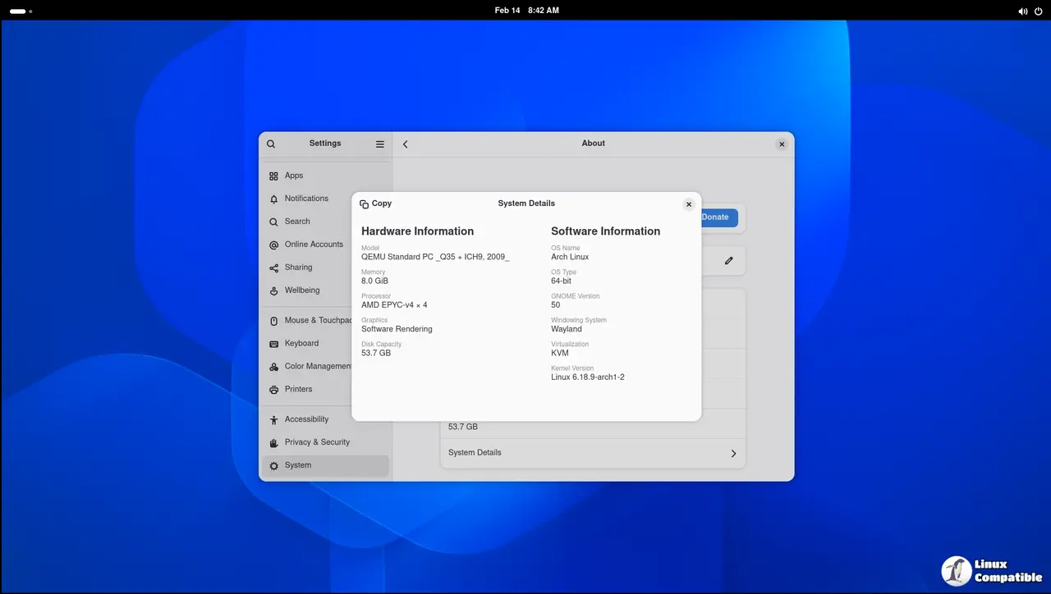Click the pencil edit icon
The image size is (1051, 594).
coord(728,261)
